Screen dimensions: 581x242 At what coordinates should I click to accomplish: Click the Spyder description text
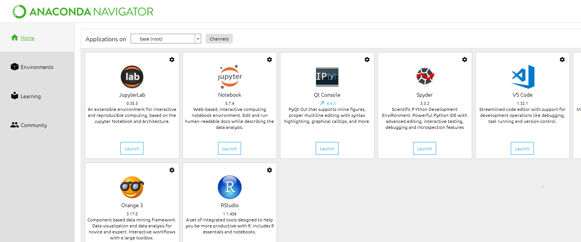coord(425,118)
